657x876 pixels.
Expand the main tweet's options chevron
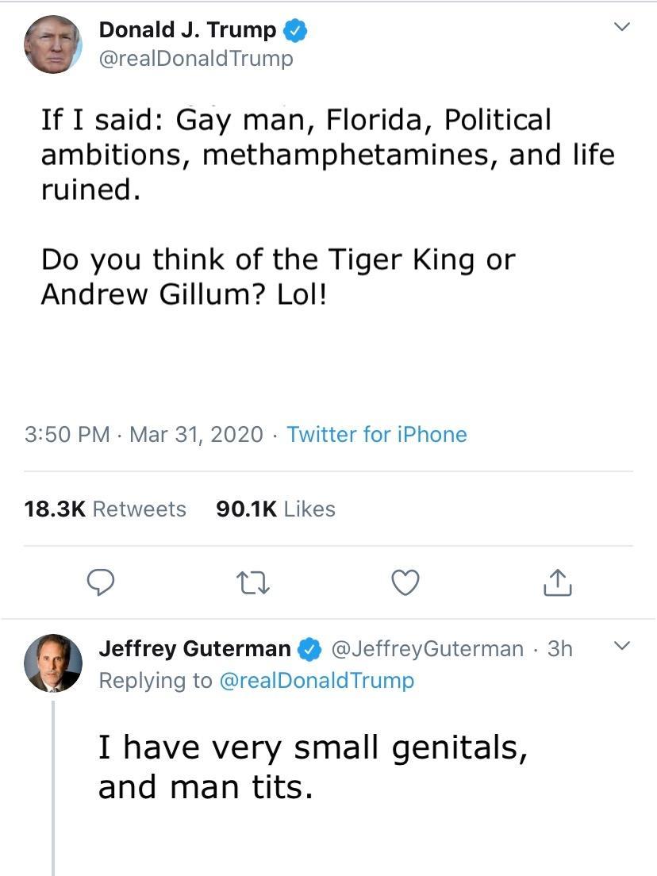point(622,26)
